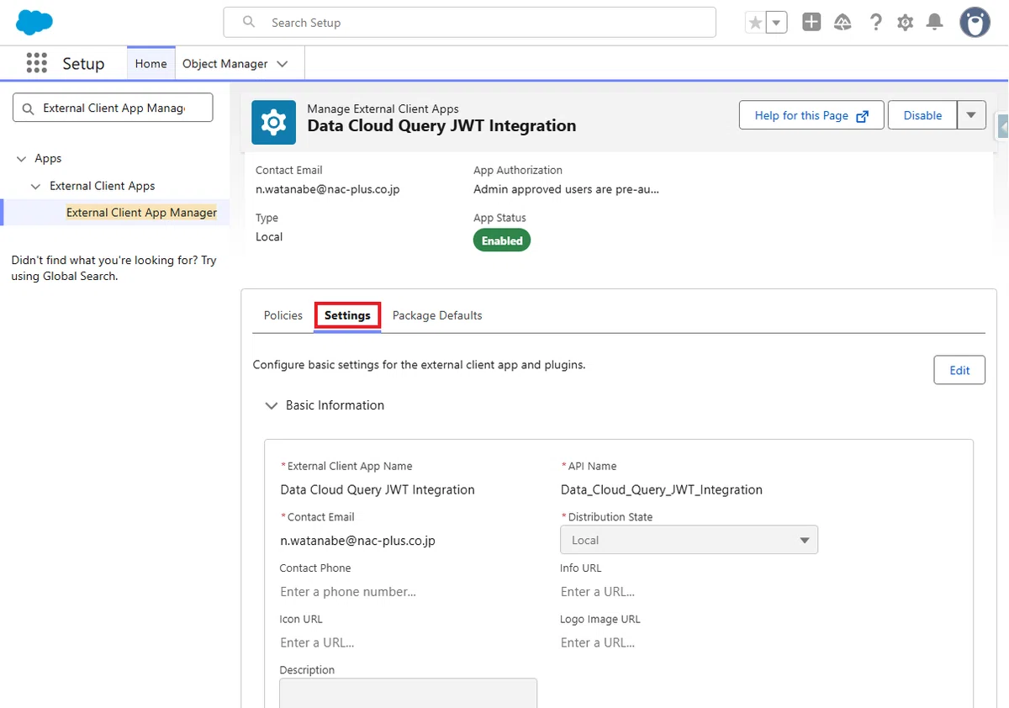This screenshot has height=708, width=1009.
Task: Click the Manage External Client Apps breadcrumb
Action: [383, 108]
